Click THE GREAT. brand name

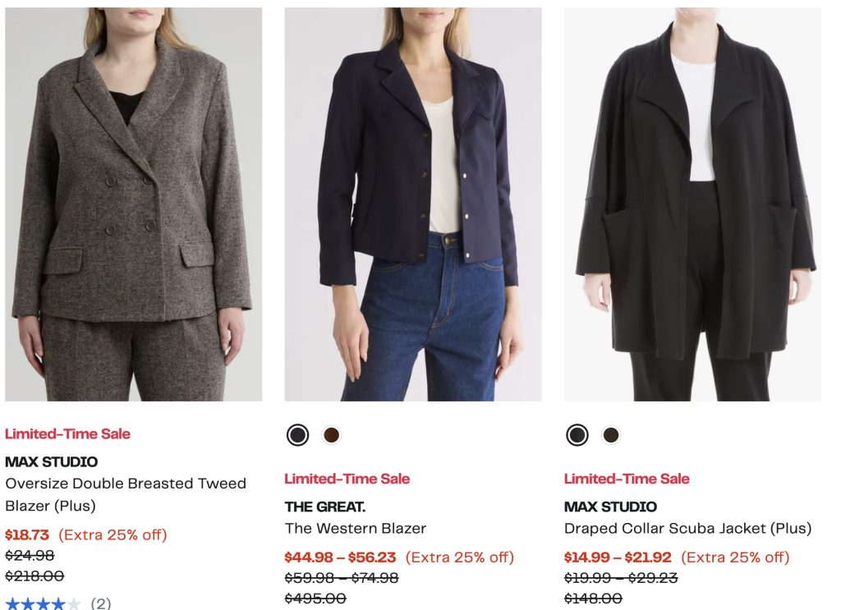click(325, 507)
